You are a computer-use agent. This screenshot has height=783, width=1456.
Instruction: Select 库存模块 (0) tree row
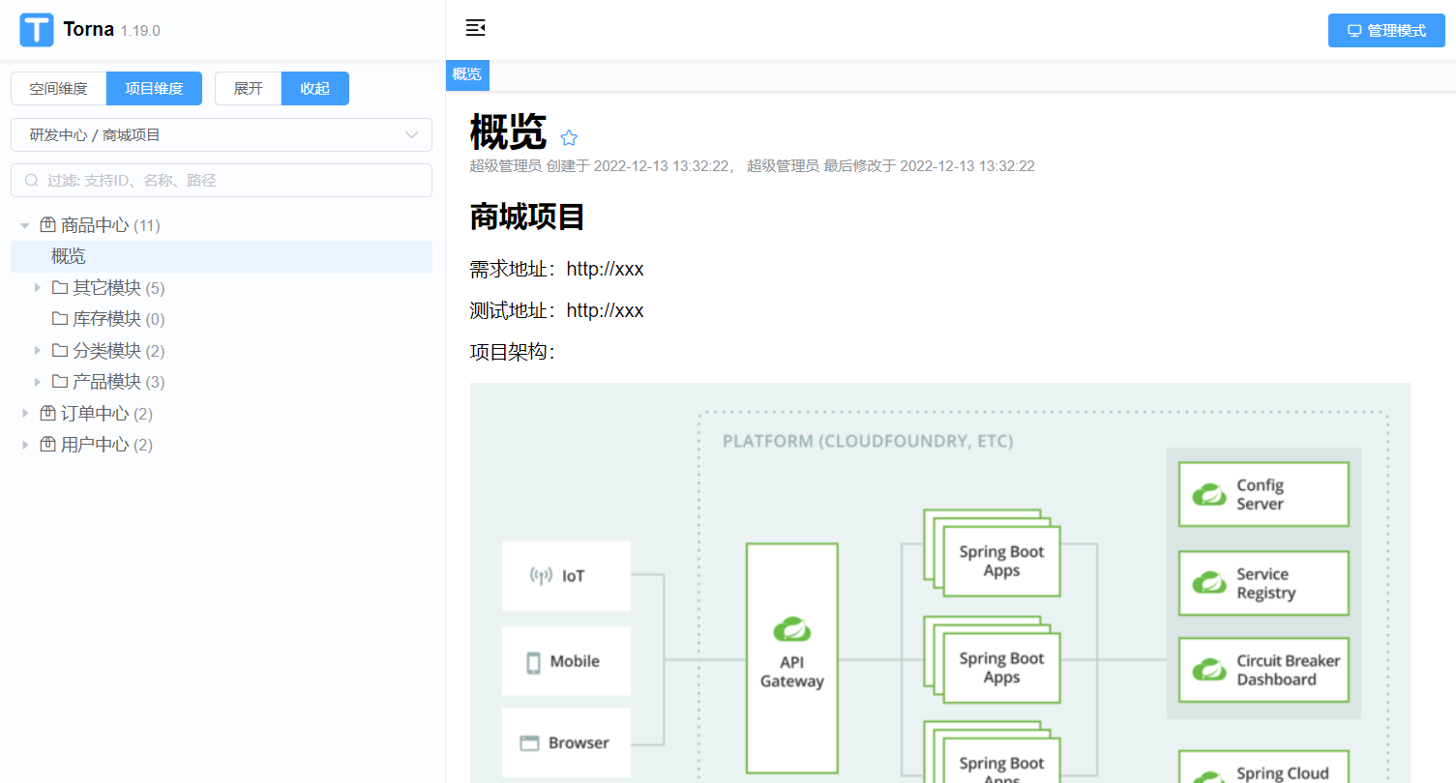pyautogui.click(x=222, y=319)
